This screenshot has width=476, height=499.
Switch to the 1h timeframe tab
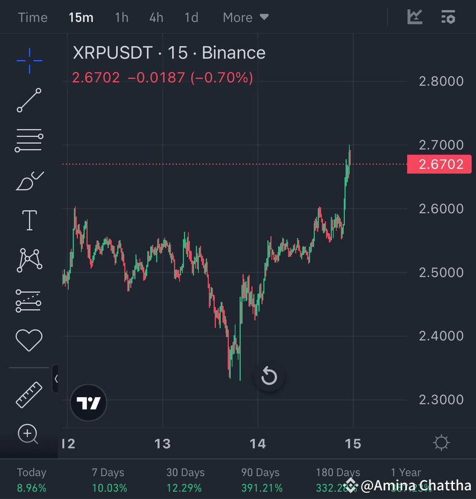(121, 17)
